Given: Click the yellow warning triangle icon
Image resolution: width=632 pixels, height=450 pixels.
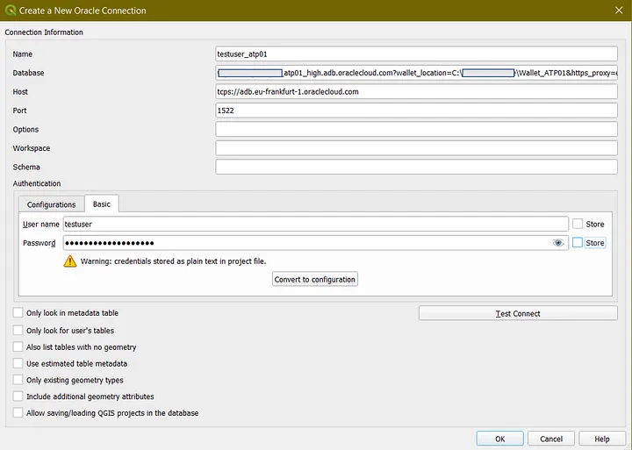Looking at the screenshot, I should (x=69, y=261).
